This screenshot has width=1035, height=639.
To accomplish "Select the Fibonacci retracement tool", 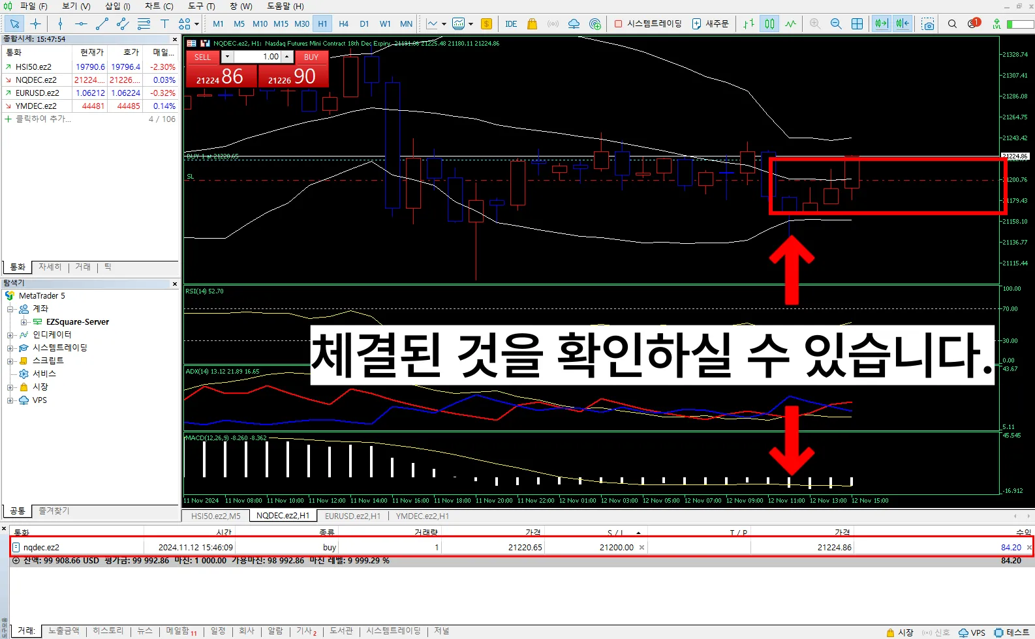I will [144, 23].
